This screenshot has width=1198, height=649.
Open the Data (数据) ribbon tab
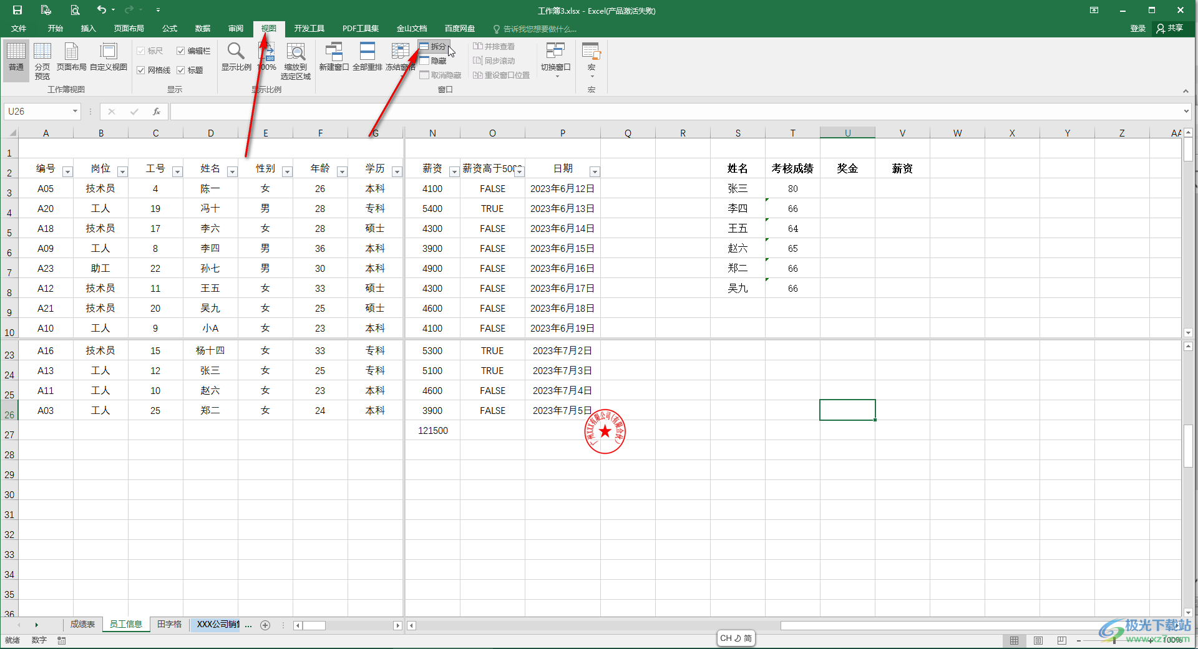[203, 29]
